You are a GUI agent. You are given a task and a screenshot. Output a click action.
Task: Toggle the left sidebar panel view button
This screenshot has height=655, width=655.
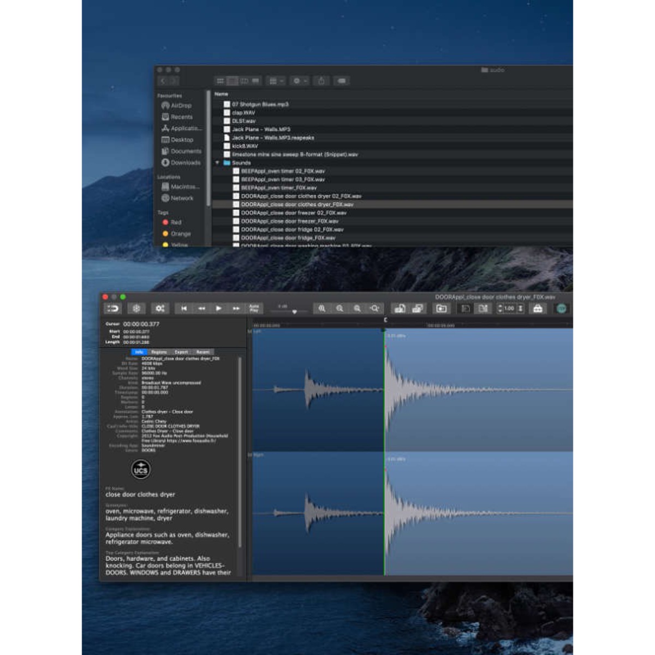[x=466, y=308]
